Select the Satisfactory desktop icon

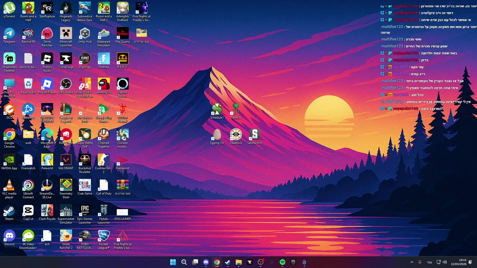point(255,137)
